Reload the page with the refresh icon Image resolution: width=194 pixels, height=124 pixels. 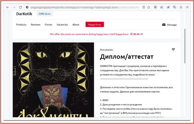coord(20,7)
